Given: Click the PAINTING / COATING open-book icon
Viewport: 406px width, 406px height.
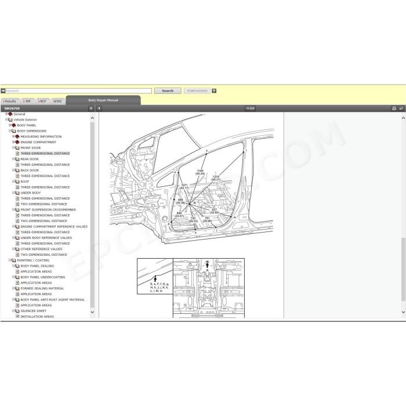Looking at the screenshot, I should pyautogui.click(x=14, y=260).
